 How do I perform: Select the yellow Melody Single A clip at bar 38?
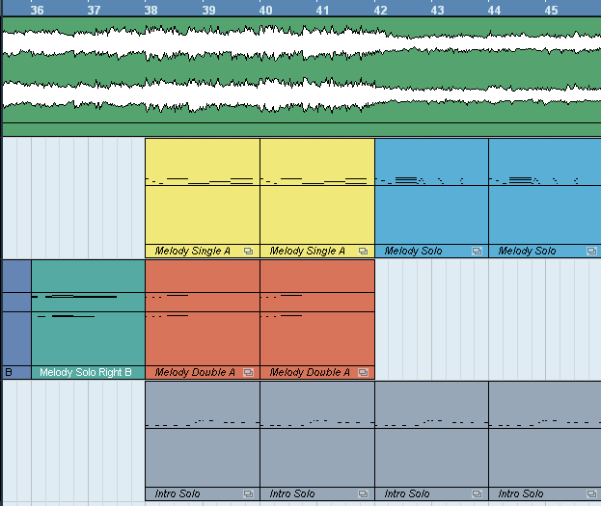coord(202,212)
